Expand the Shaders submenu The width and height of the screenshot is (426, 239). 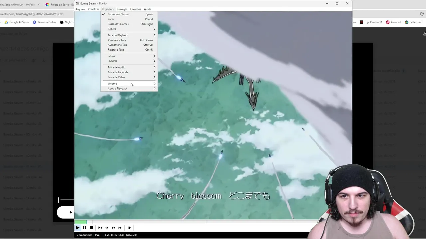[129, 61]
